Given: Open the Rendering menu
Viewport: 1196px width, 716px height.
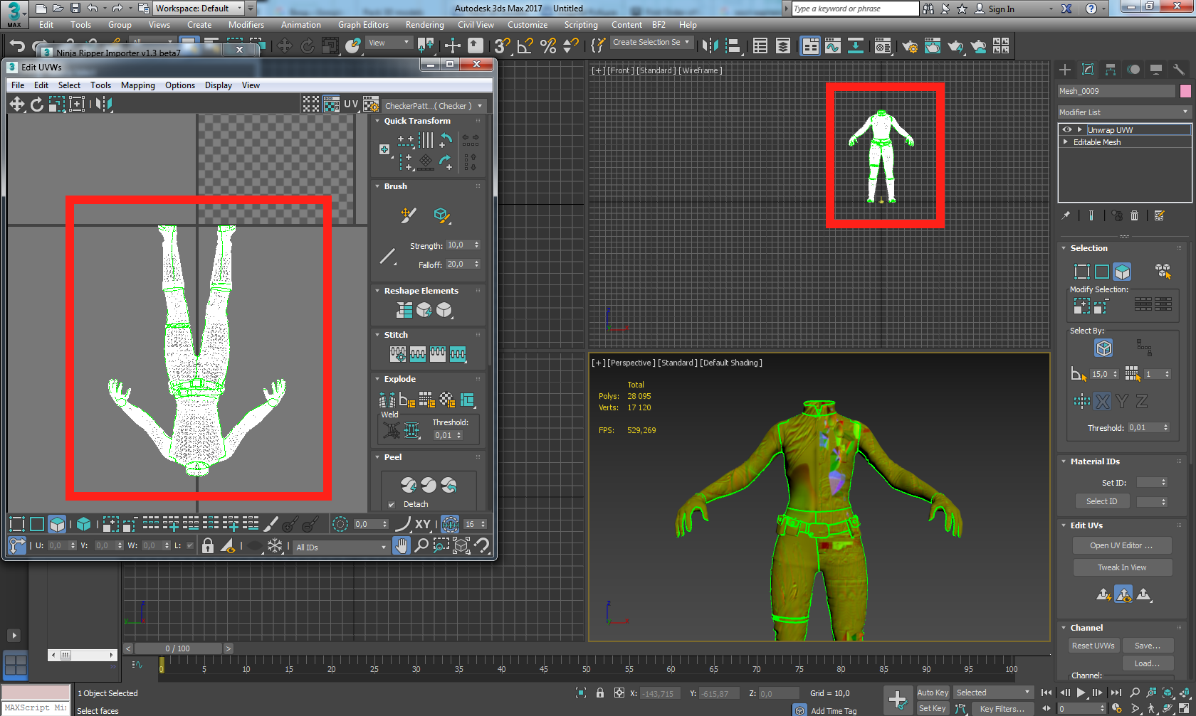Looking at the screenshot, I should click(425, 25).
